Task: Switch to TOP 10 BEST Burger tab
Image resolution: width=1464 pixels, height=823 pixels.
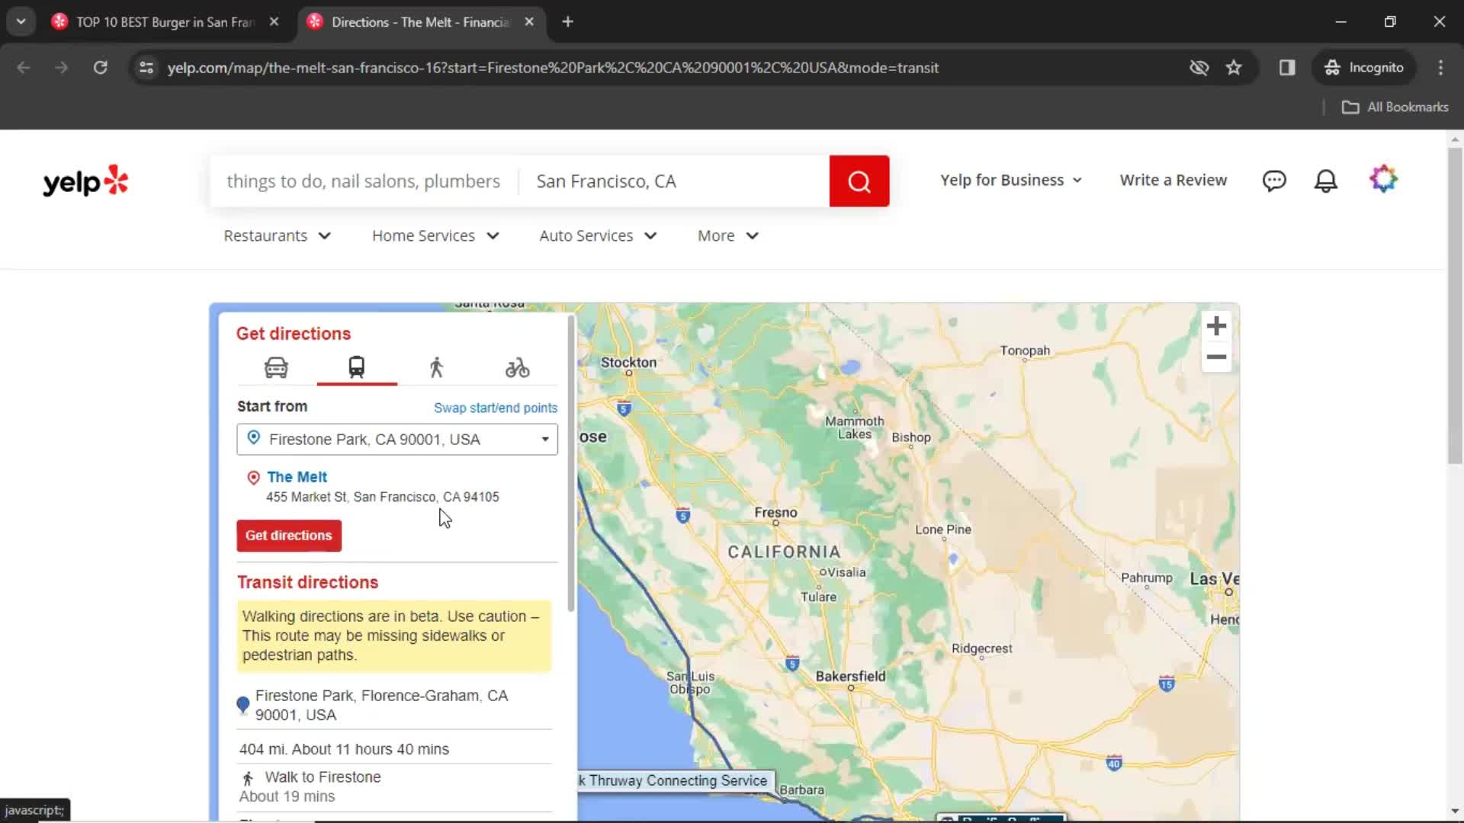Action: pos(164,22)
